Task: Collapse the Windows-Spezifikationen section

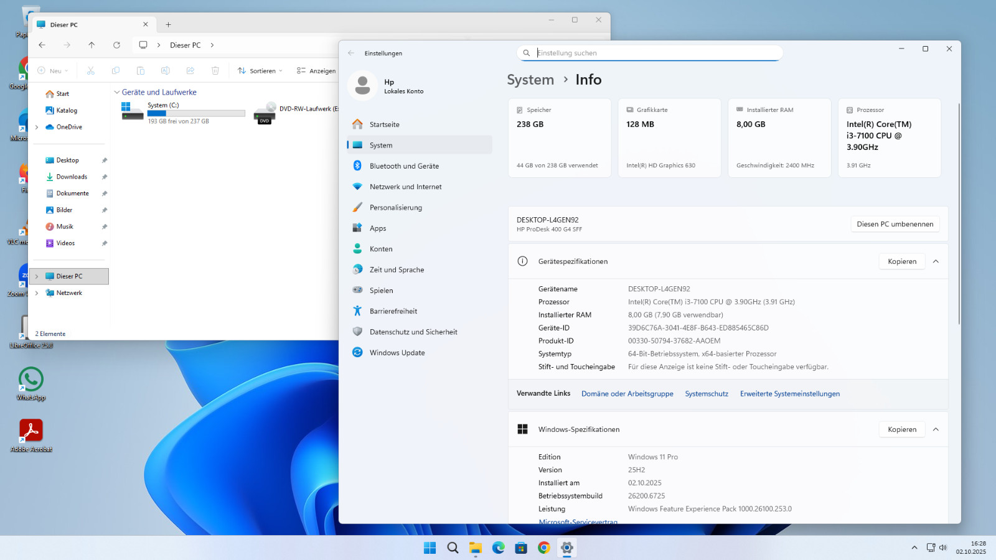Action: pos(936,429)
